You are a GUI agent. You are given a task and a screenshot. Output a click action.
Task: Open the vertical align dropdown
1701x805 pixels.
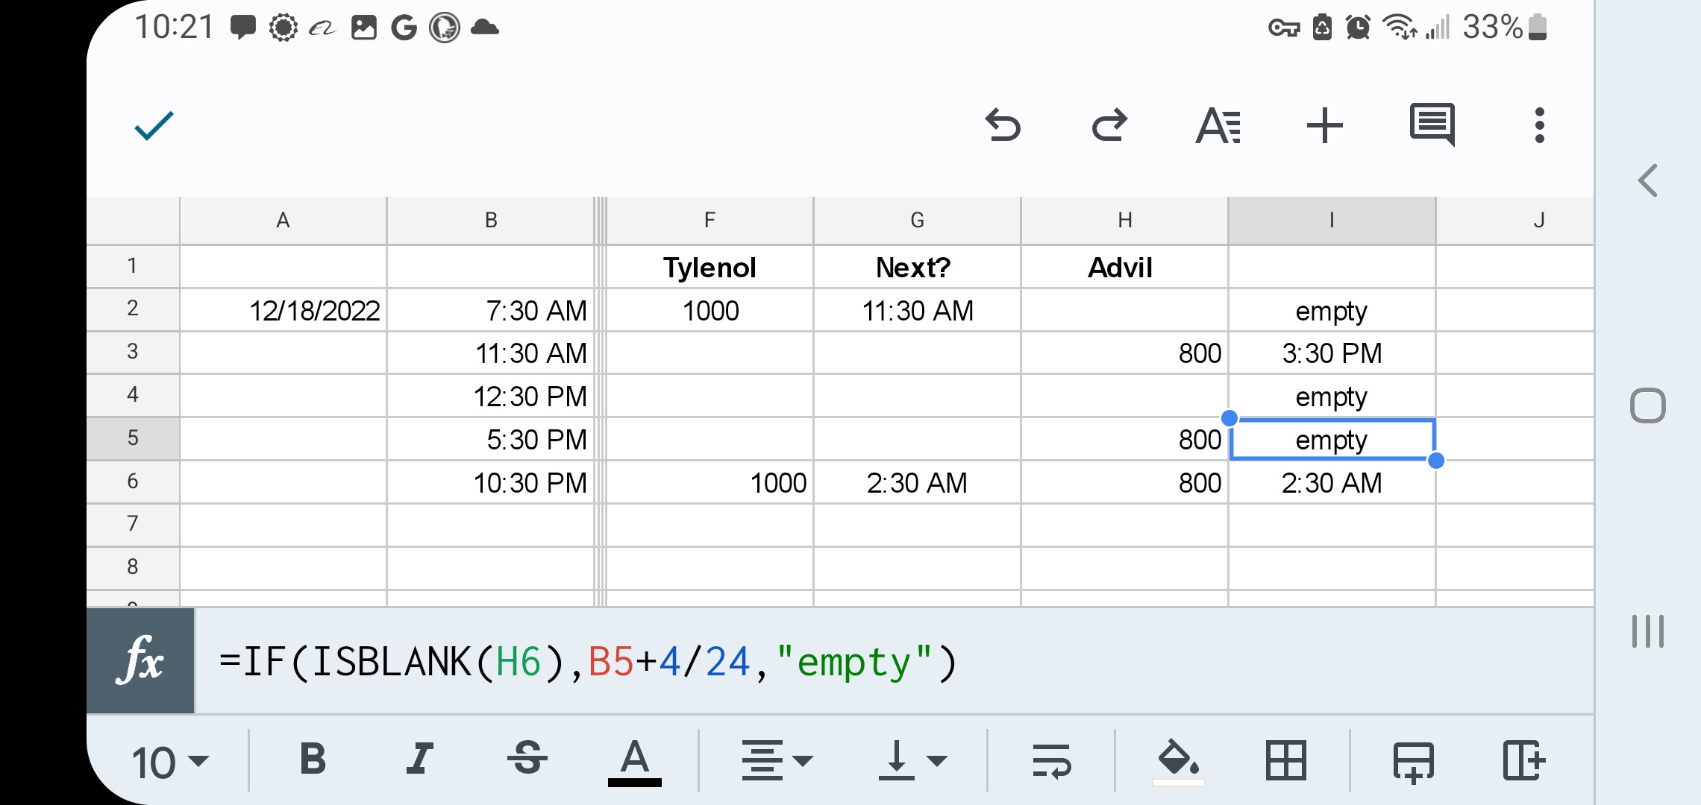tap(912, 760)
